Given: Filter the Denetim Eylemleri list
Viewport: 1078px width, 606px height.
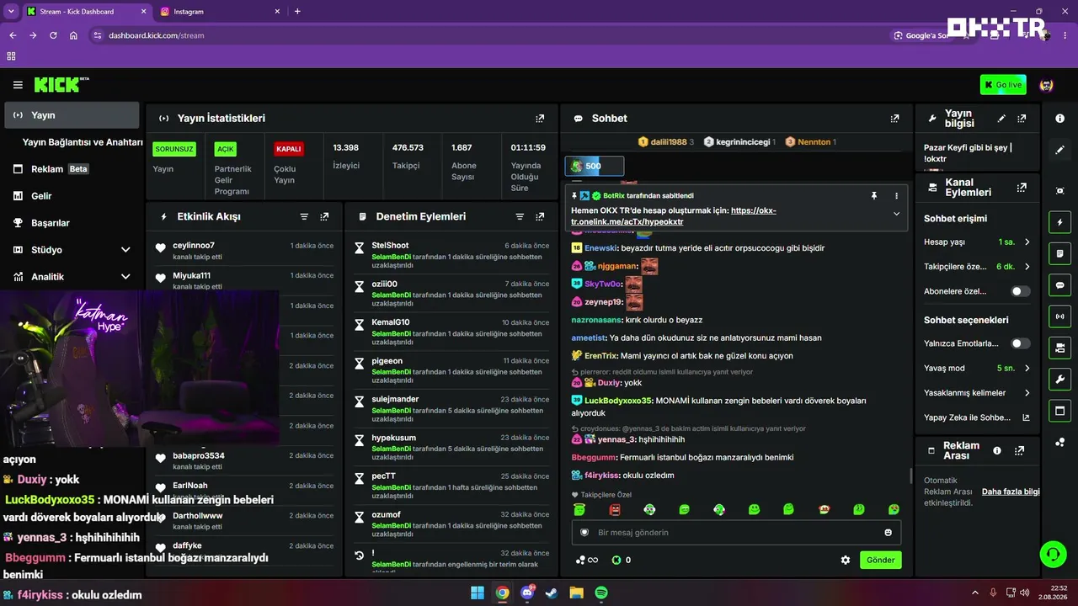Looking at the screenshot, I should click(x=520, y=216).
